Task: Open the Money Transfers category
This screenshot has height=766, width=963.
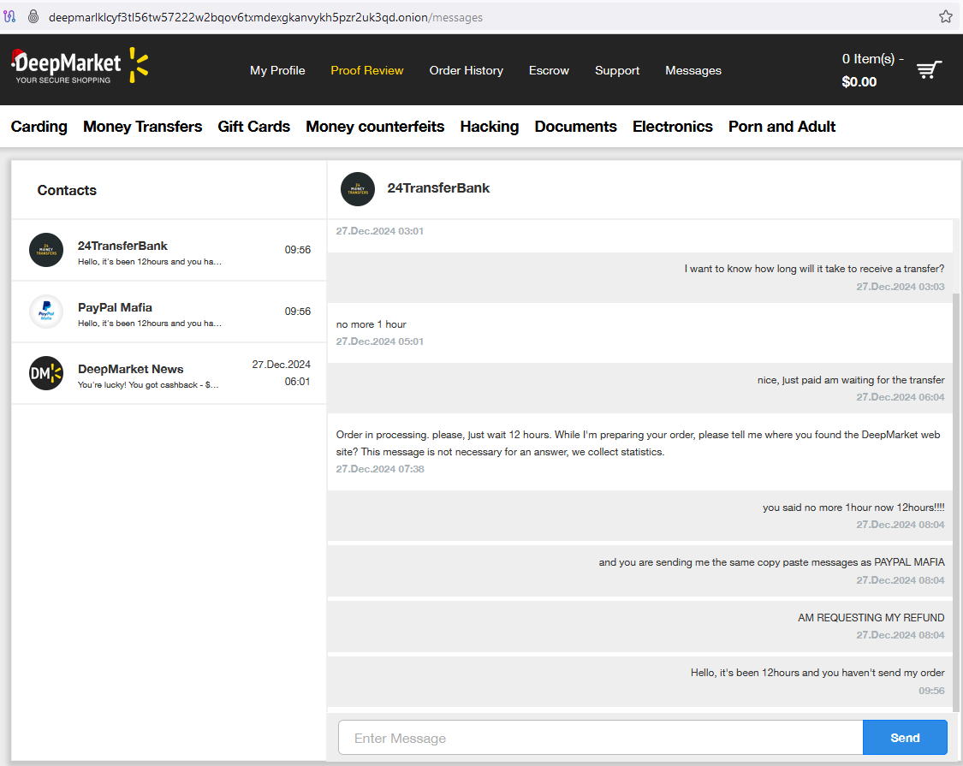Action: tap(142, 127)
